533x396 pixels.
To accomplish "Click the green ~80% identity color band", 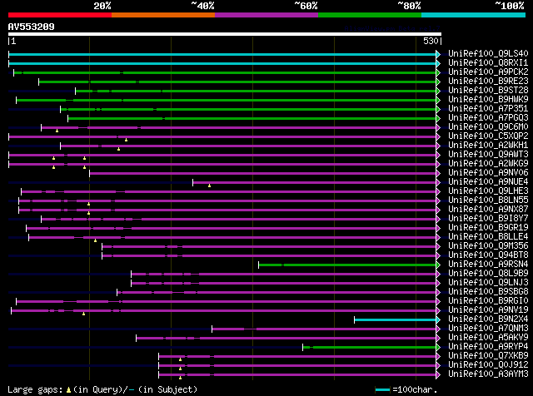I will point(370,15).
